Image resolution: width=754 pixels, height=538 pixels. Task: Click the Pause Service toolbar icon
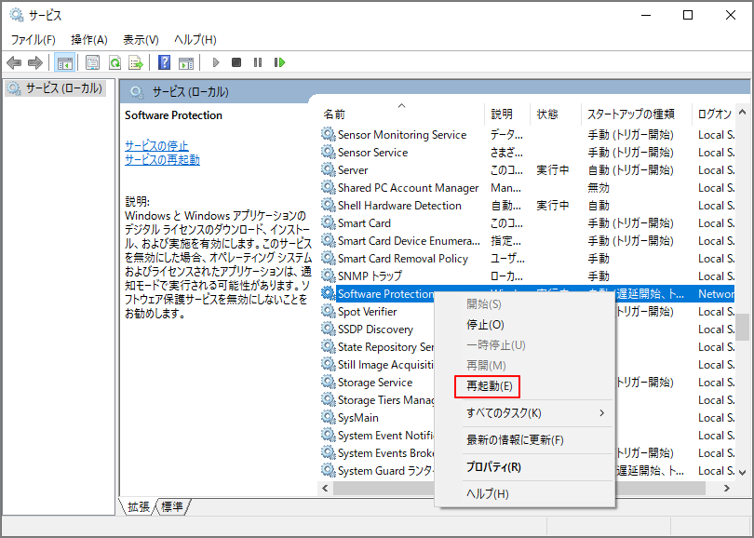click(x=258, y=62)
